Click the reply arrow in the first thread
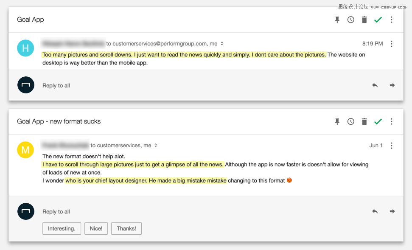412x250 pixels. (x=375, y=85)
